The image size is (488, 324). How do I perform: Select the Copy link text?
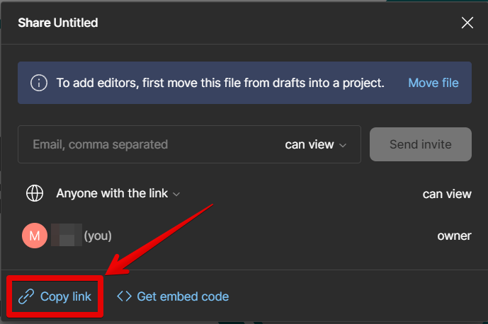tap(66, 296)
